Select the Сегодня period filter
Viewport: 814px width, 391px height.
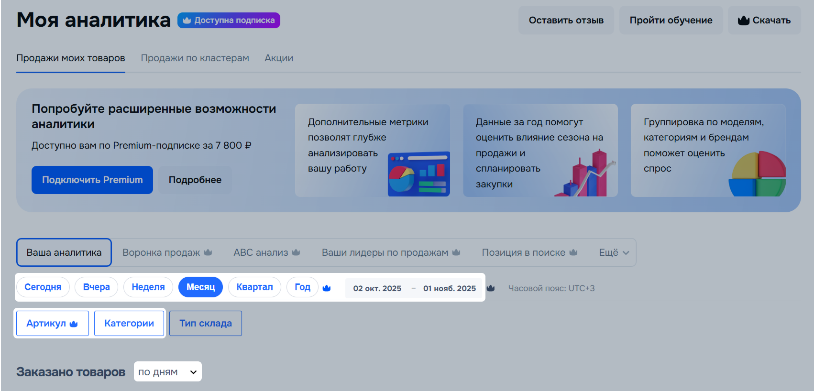click(43, 287)
